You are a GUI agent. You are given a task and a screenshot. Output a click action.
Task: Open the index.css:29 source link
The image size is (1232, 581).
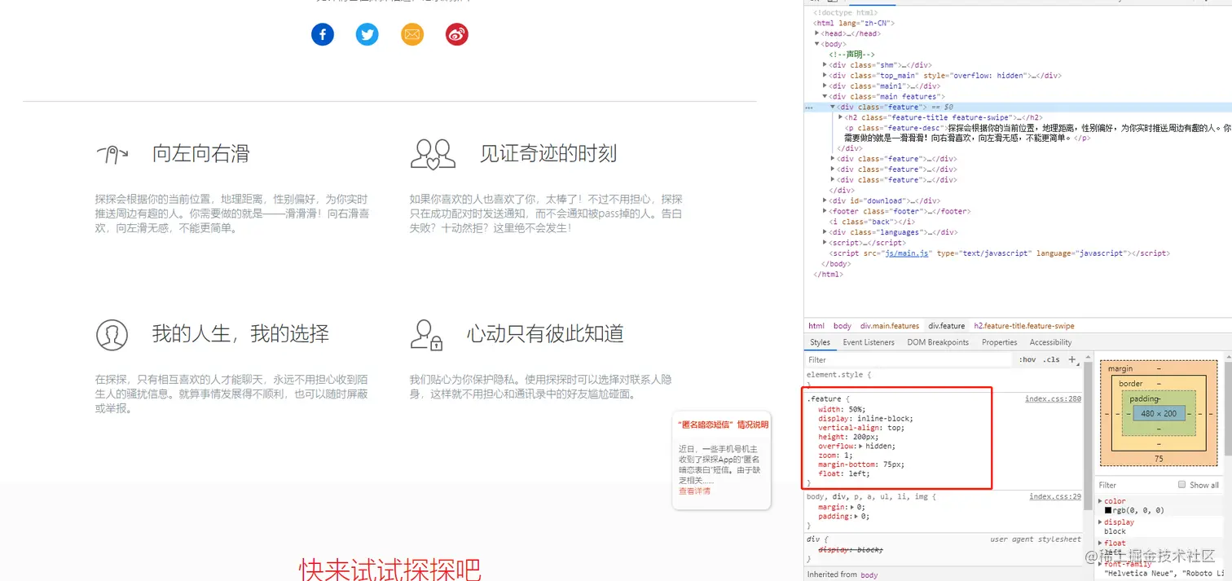pos(1055,496)
